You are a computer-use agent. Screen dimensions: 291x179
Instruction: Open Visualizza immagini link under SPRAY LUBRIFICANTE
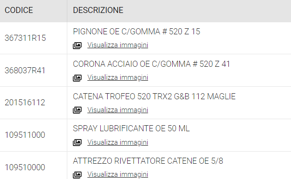pyautogui.click(x=118, y=142)
